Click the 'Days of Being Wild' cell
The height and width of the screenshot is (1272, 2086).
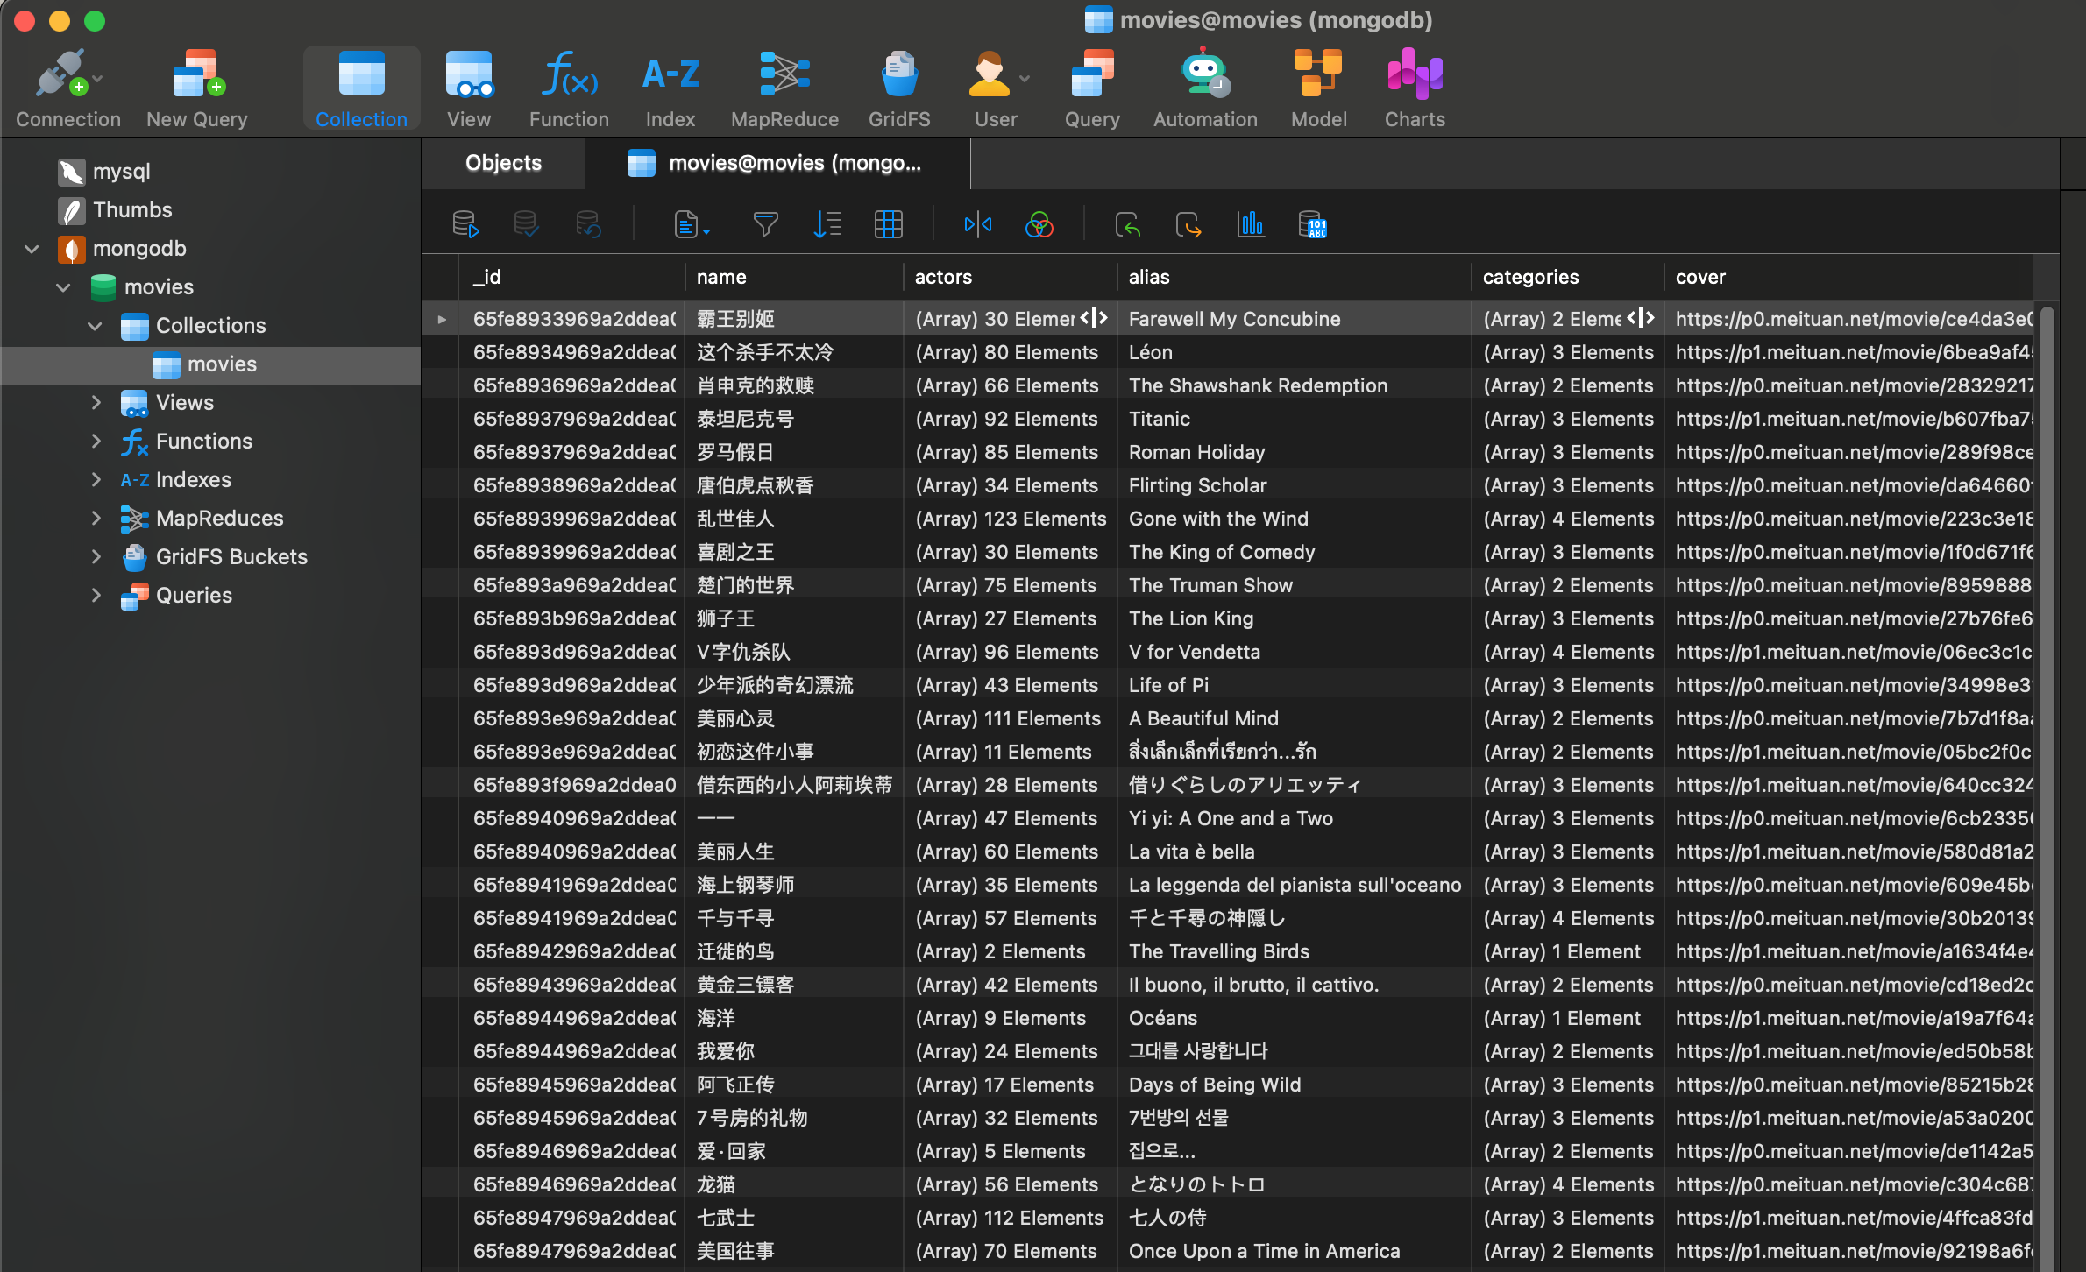(1294, 1085)
